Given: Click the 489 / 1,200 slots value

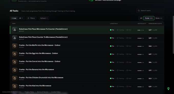Looking at the screenshot, I should click(x=153, y=38).
